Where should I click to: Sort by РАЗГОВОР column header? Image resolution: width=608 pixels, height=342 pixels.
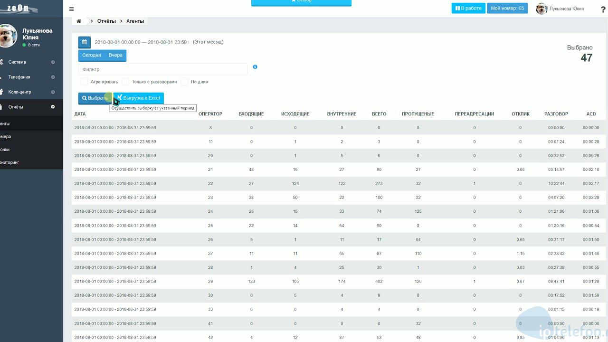(556, 114)
